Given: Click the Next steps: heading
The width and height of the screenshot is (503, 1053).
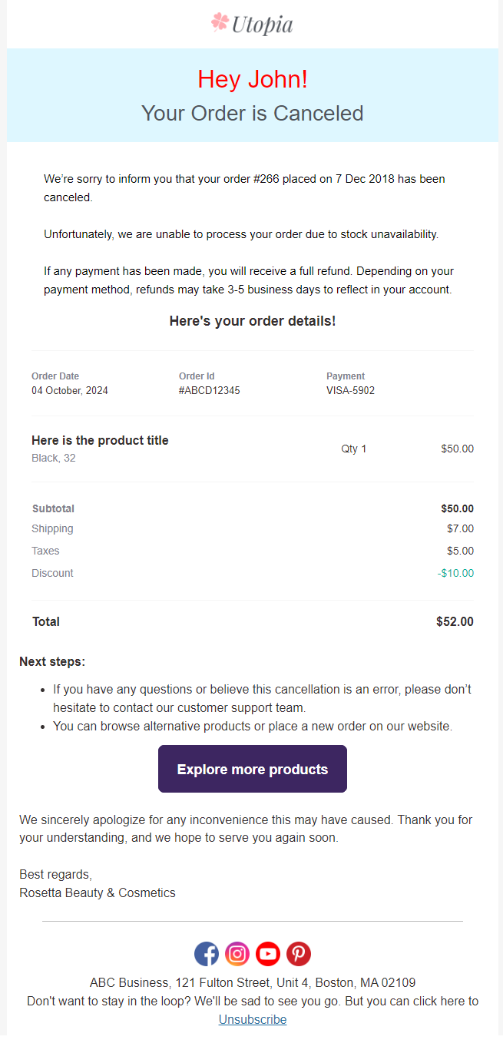Looking at the screenshot, I should 52,661.
